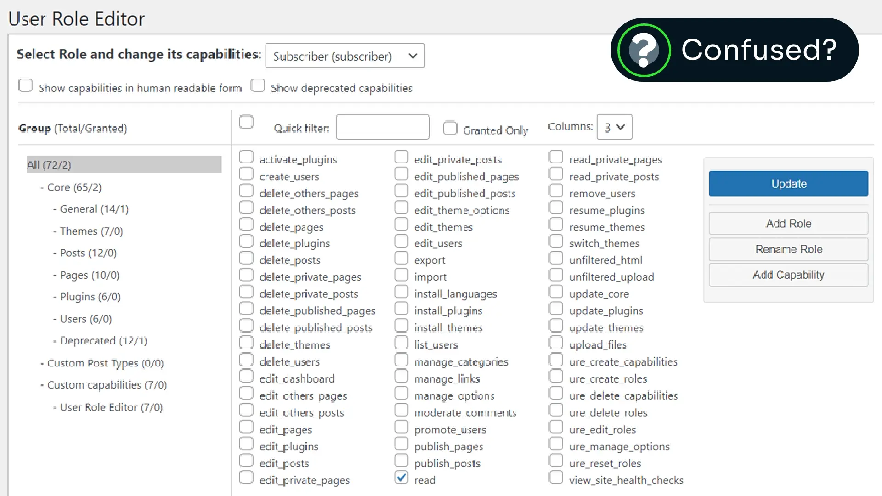Image resolution: width=882 pixels, height=496 pixels.
Task: Check the switch_themes capability
Action: (x=556, y=241)
